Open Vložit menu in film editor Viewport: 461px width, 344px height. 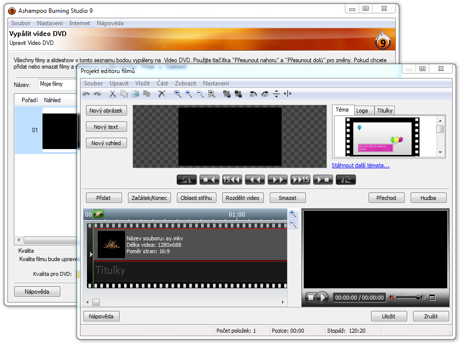pyautogui.click(x=142, y=83)
